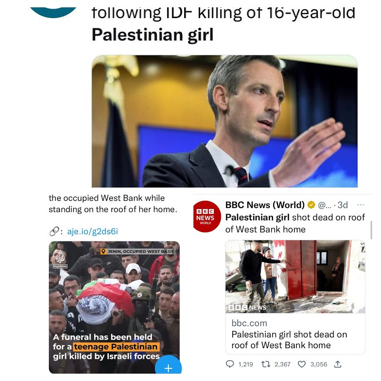Open the BBC article preview image
The width and height of the screenshot is (381, 381).
295,277
